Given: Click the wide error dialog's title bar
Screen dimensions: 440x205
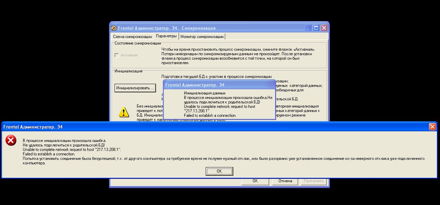Looking at the screenshot, I should pos(212,127).
